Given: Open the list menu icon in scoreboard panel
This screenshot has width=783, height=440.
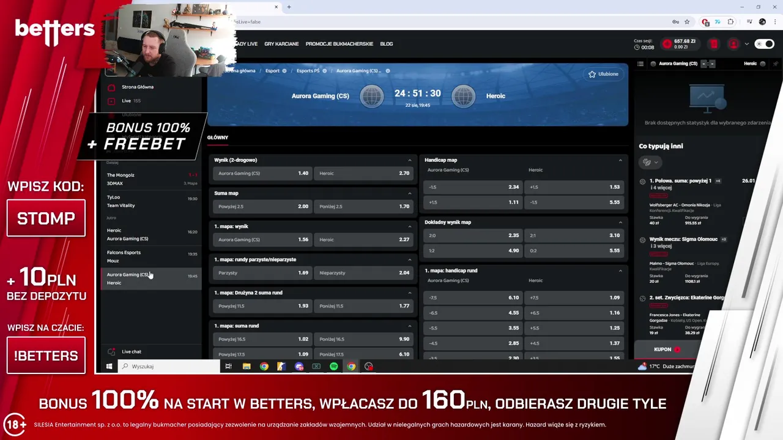Looking at the screenshot, I should [640, 64].
